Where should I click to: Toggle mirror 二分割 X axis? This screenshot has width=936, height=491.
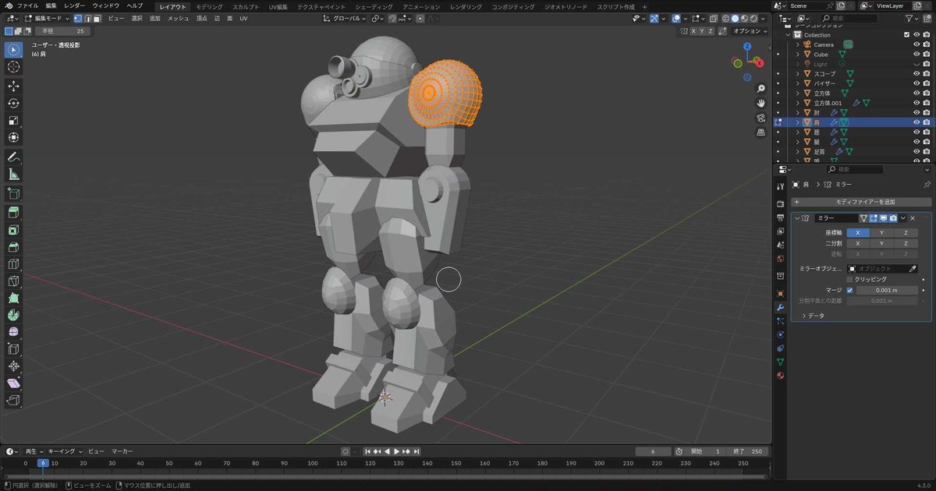[858, 243]
